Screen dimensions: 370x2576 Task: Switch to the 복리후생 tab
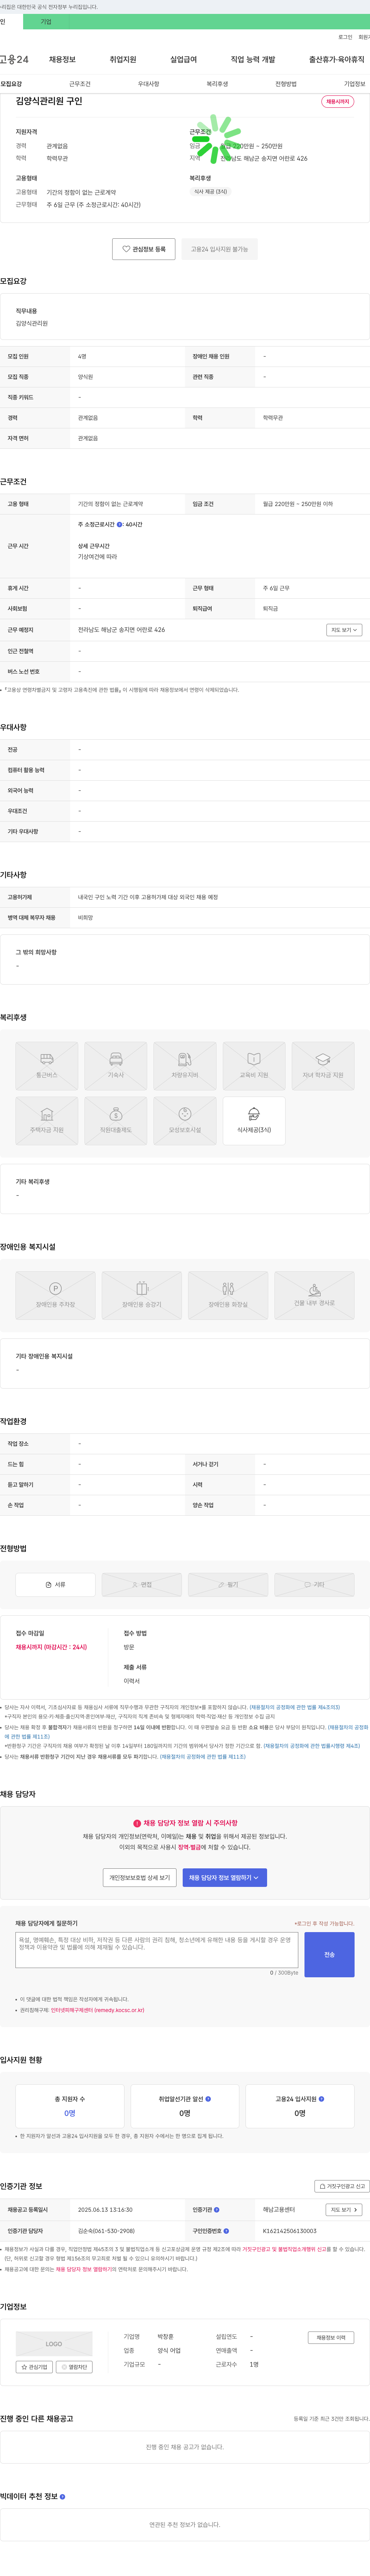[217, 84]
